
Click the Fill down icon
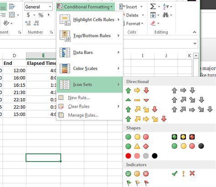153,15
